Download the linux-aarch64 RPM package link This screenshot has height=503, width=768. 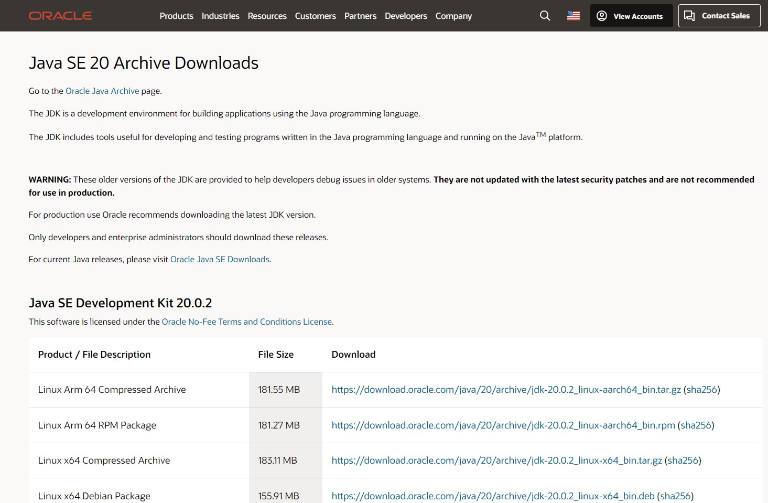coord(503,425)
